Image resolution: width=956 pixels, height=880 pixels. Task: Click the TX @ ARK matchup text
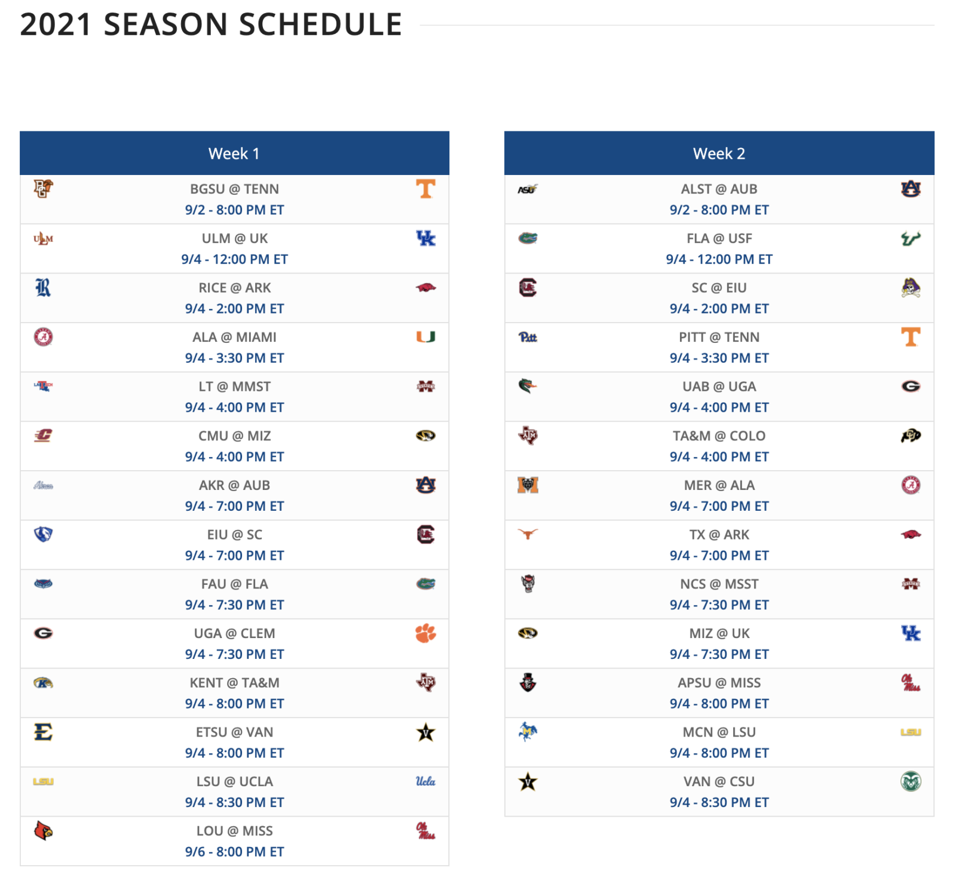(719, 535)
